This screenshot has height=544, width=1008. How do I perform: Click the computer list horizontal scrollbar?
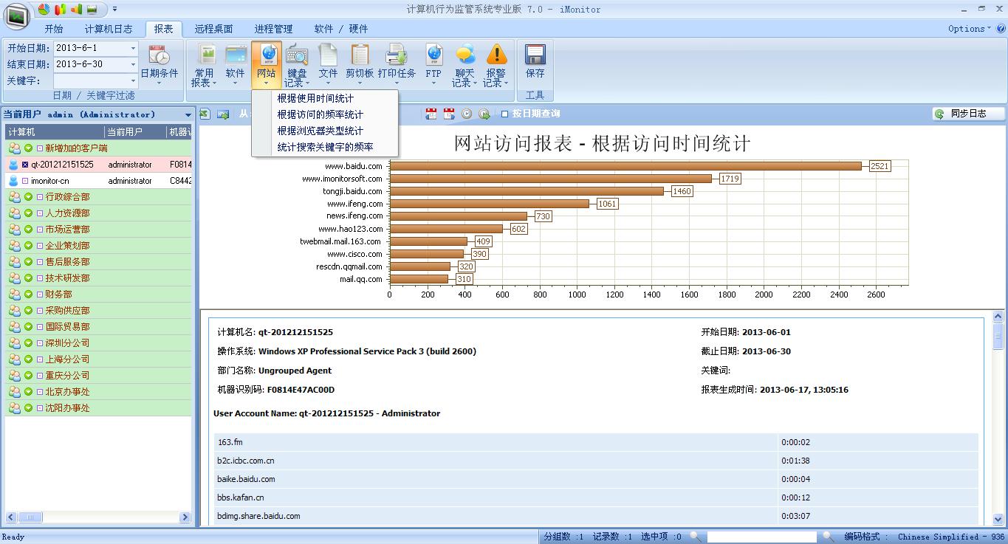98,517
